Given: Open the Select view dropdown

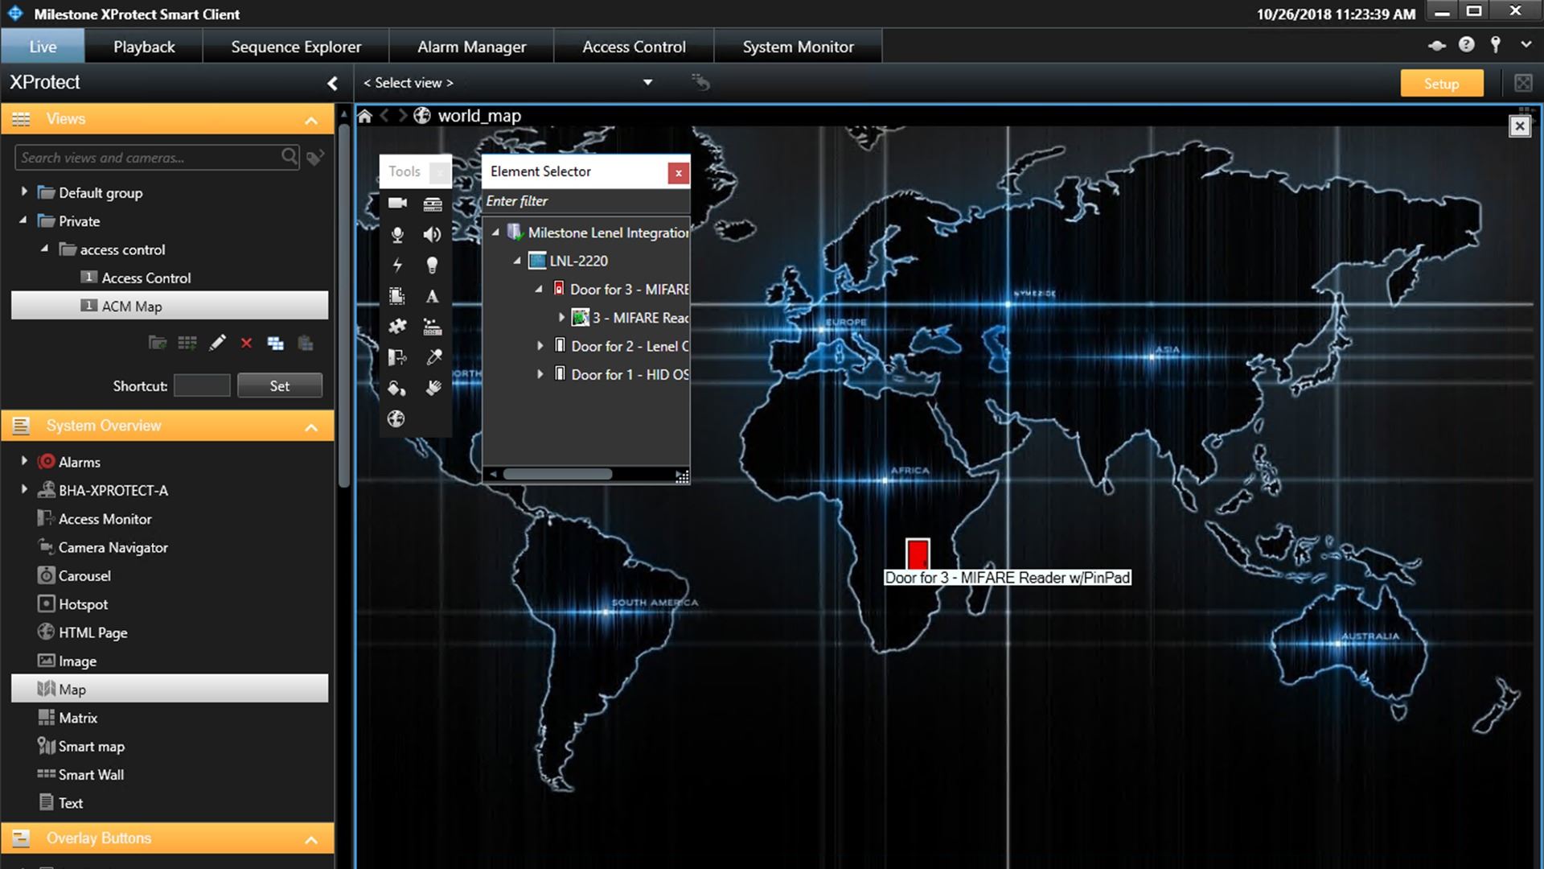Looking at the screenshot, I should pyautogui.click(x=647, y=82).
